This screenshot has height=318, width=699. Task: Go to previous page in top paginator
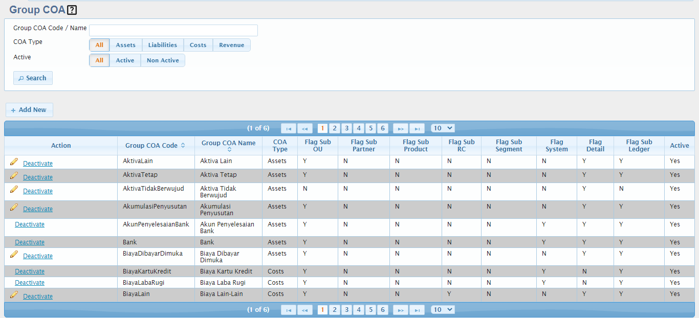(305, 128)
